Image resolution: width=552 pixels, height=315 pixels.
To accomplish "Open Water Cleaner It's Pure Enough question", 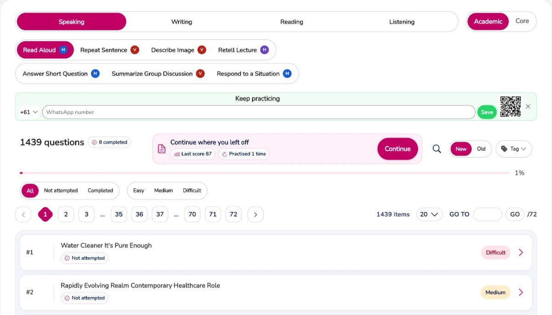I will (276, 252).
